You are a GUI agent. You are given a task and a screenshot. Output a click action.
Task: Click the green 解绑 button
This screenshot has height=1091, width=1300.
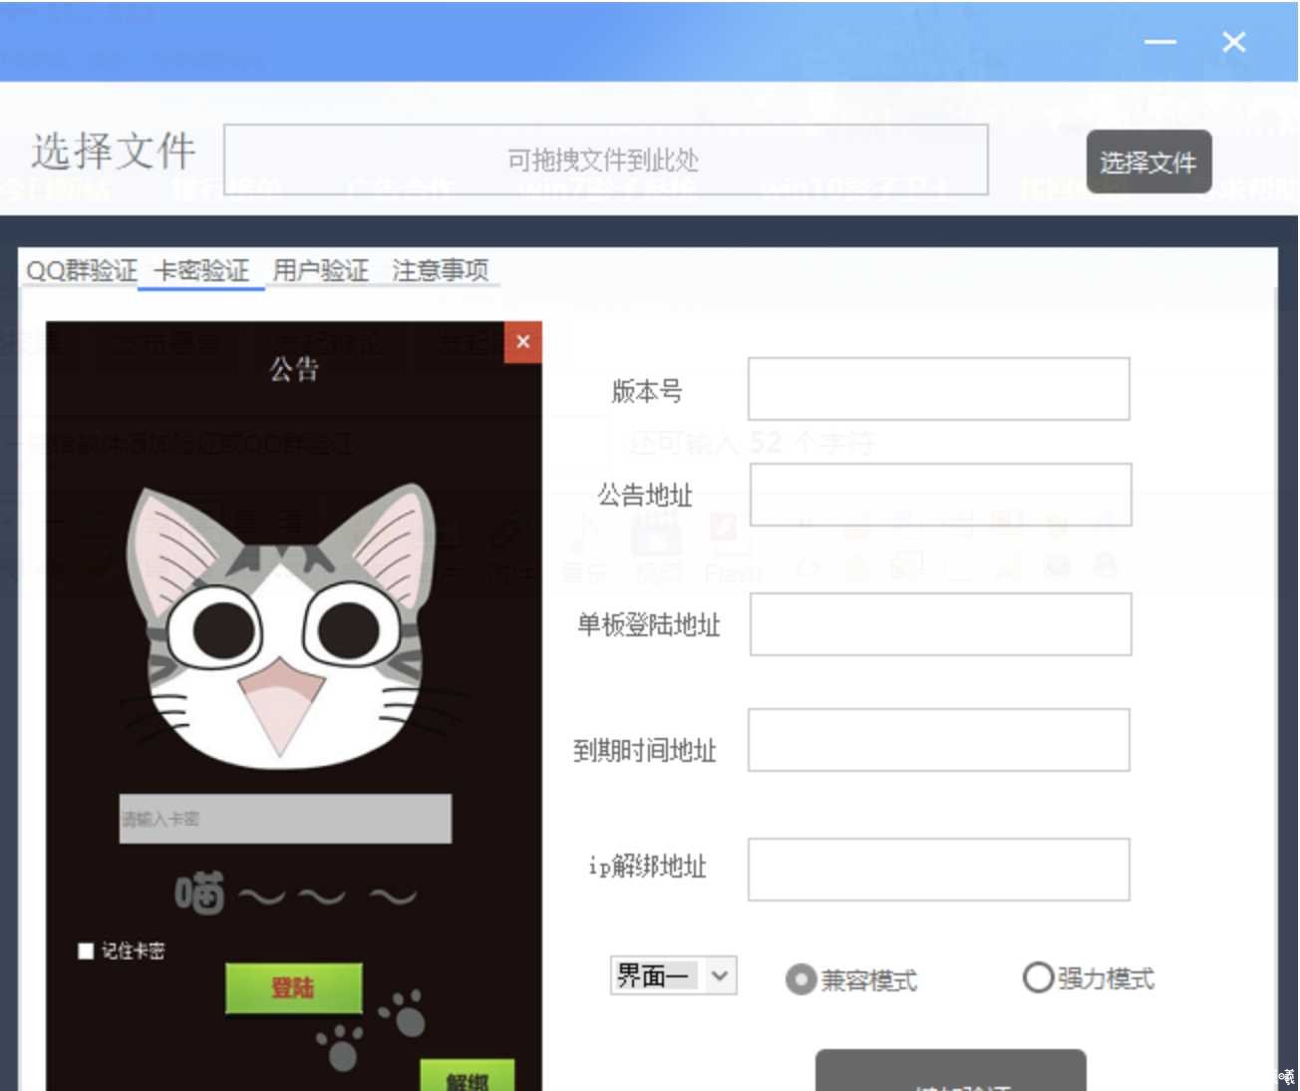[467, 1077]
